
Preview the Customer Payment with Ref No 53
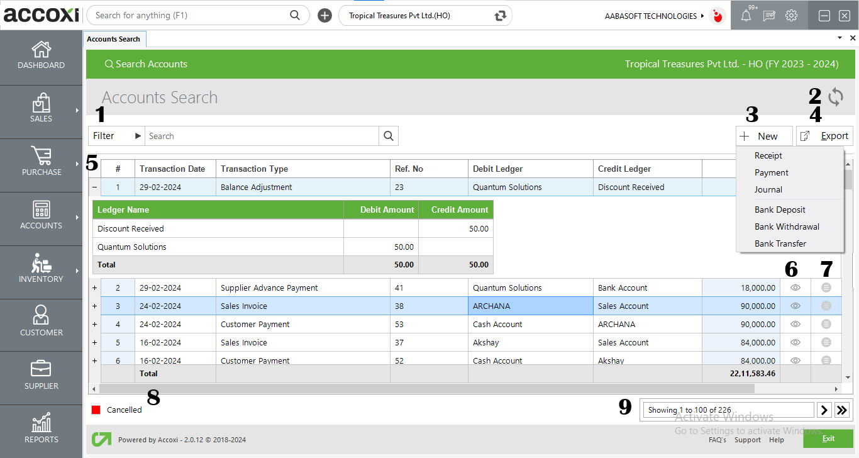point(795,324)
